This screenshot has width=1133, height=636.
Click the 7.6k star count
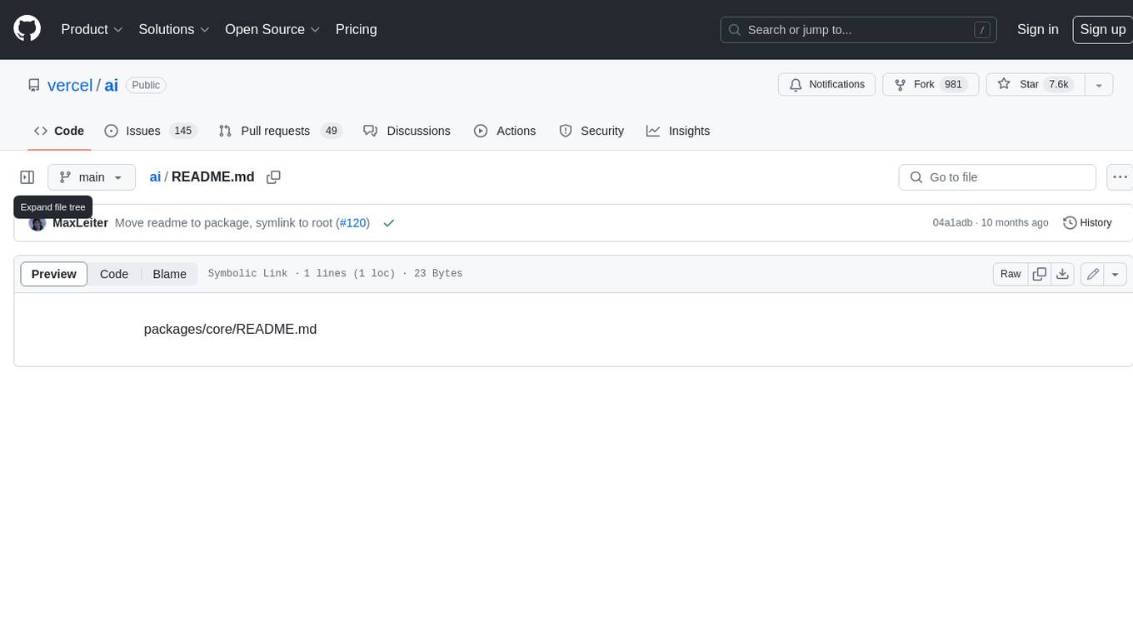click(1059, 84)
